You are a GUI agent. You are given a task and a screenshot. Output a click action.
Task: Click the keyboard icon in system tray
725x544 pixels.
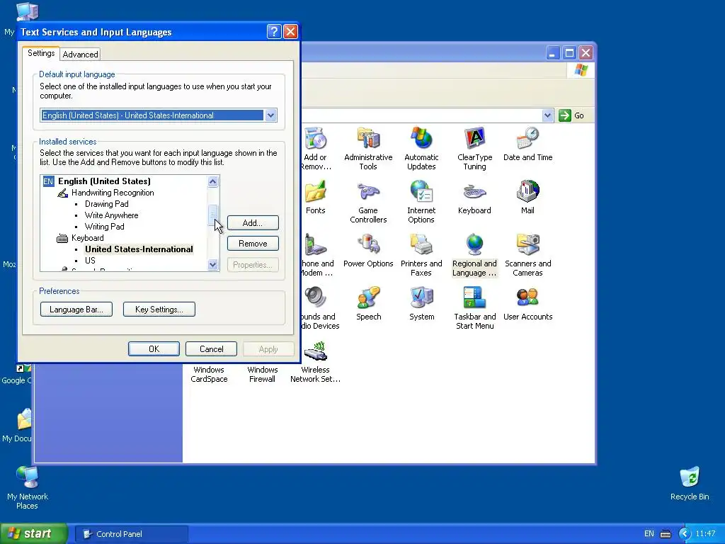click(666, 534)
